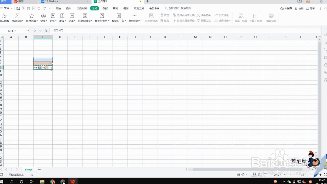The image size is (327, 184).
Task: Switch to the 页面布局 (Page Layout) tab
Action: coord(82,8)
